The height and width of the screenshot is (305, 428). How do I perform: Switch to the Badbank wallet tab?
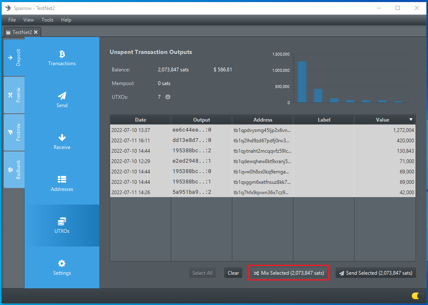[x=14, y=170]
